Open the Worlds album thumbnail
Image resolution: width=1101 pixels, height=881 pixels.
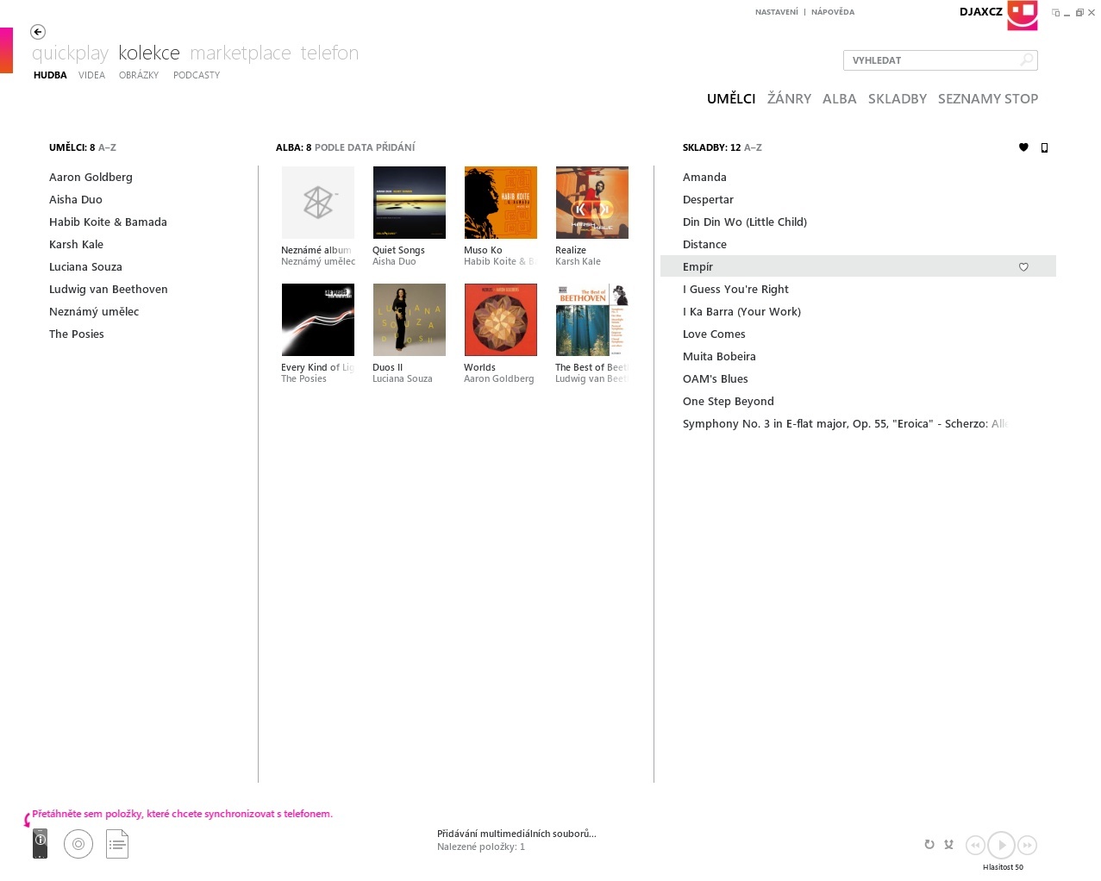coord(500,320)
